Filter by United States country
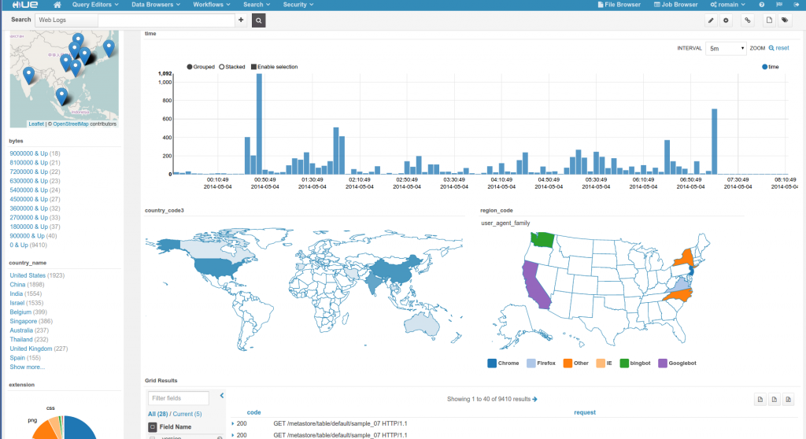806x439 pixels. (x=28, y=275)
